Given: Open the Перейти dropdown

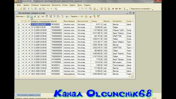Looking at the screenshot, I should click(75, 16).
